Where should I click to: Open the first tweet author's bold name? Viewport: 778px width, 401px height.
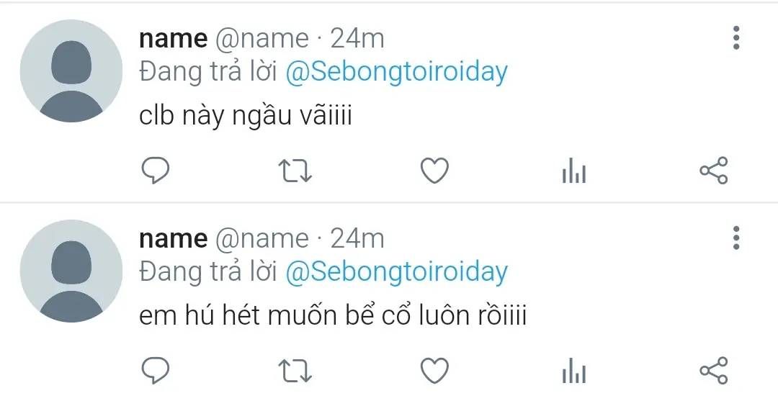[173, 39]
